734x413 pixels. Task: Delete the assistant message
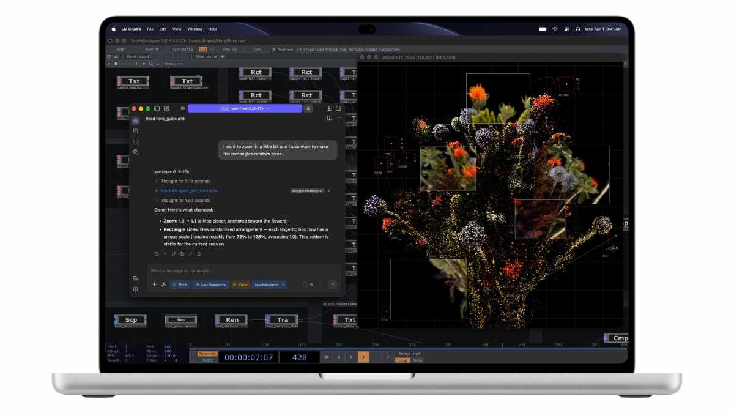(199, 254)
